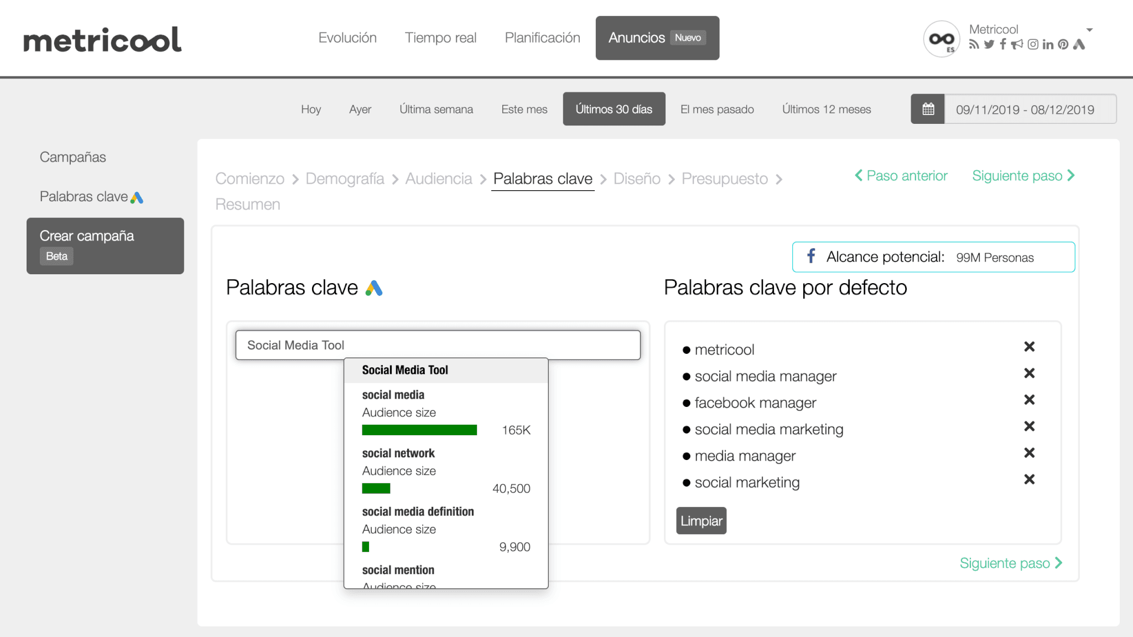Go to the Comienzo step
The height and width of the screenshot is (637, 1133).
click(x=250, y=179)
